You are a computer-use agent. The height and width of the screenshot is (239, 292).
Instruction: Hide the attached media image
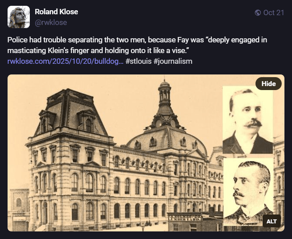point(268,83)
